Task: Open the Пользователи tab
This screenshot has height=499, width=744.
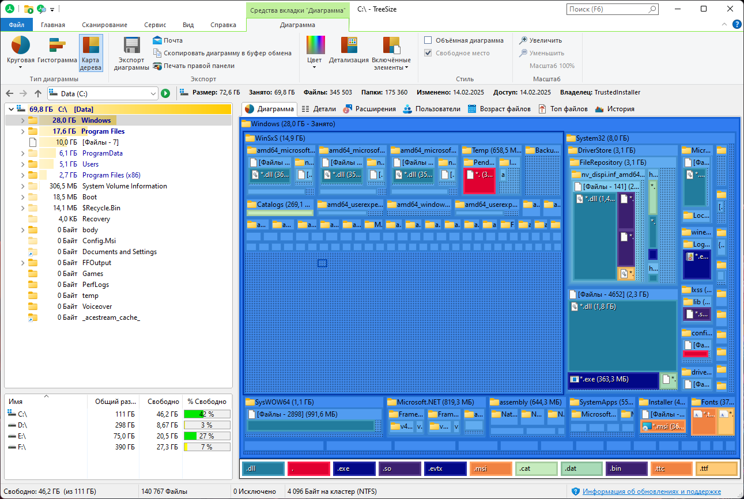Action: pos(432,109)
